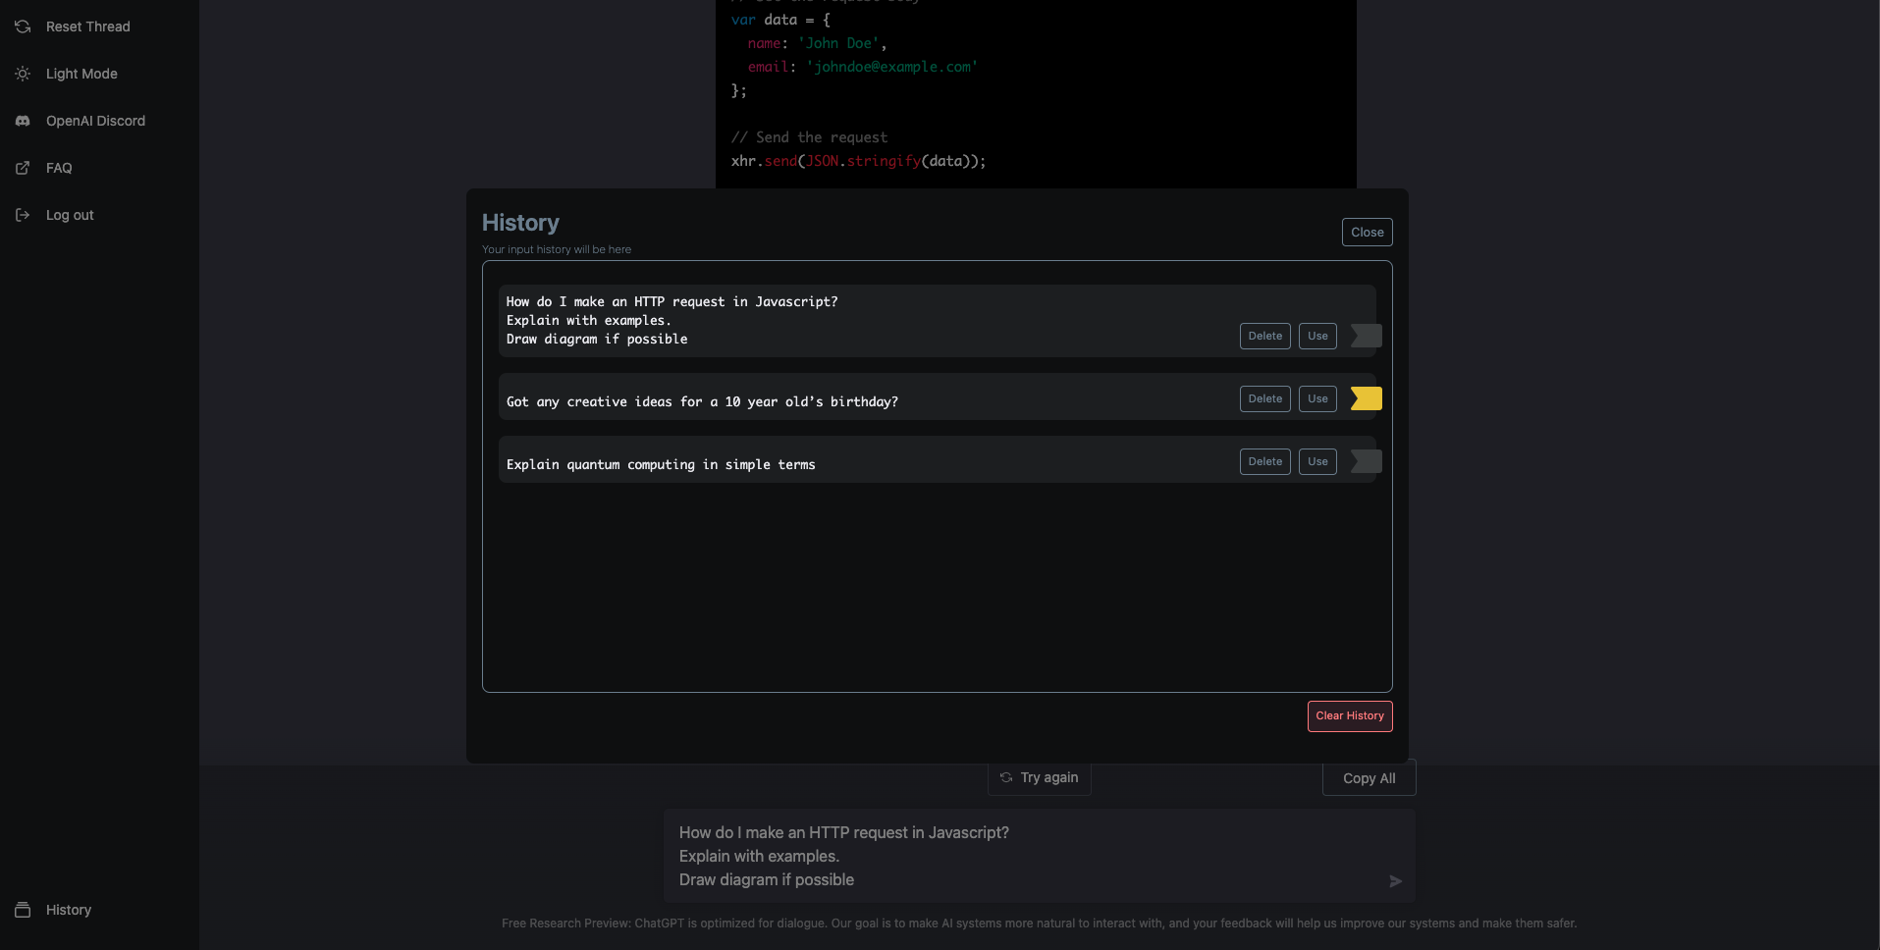Click the Discord logo icon
Screen dimensions: 1880x950
23,121
